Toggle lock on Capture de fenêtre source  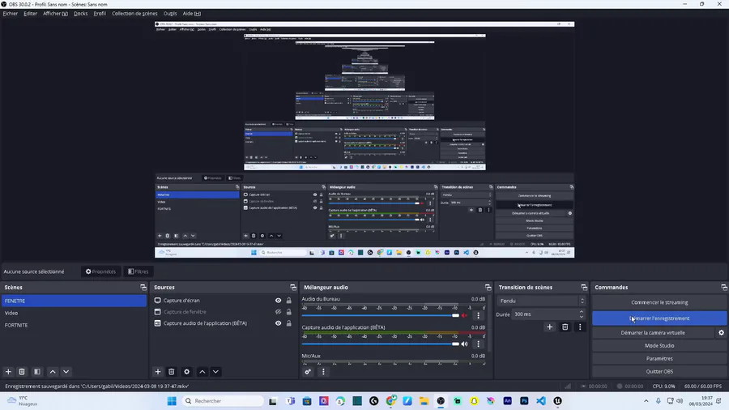click(288, 312)
